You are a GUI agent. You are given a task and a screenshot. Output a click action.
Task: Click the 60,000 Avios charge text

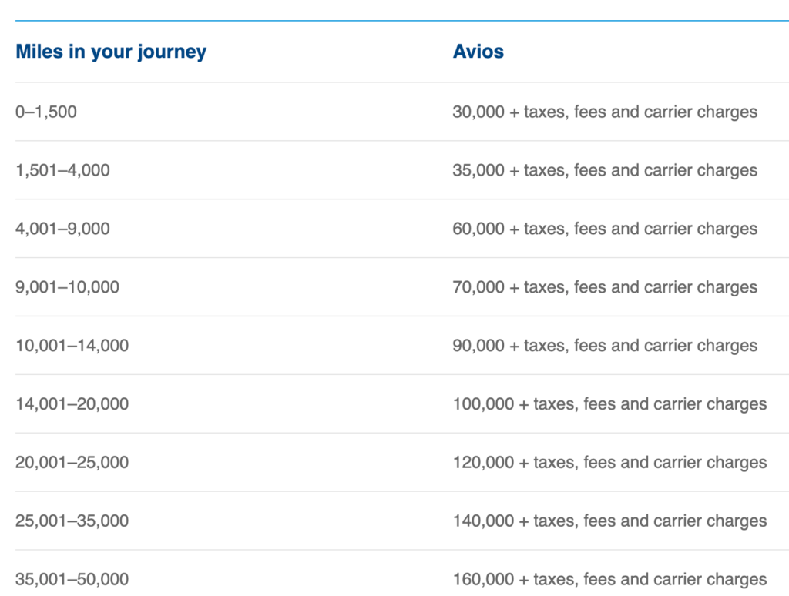pyautogui.click(x=605, y=229)
